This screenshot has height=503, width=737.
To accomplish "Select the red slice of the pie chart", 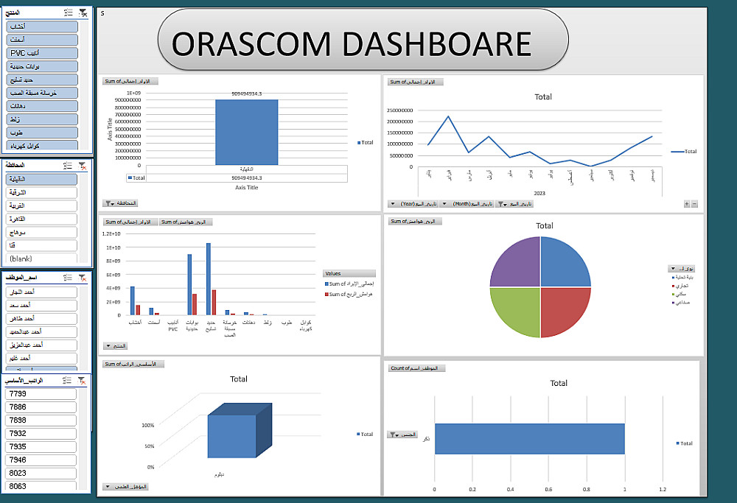I will tap(562, 309).
